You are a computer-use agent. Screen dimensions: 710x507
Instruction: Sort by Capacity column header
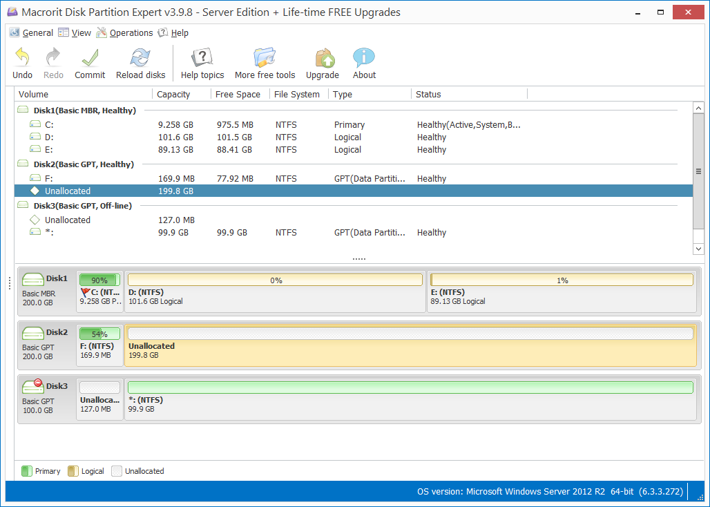pos(182,94)
